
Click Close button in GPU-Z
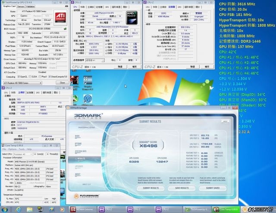pyautogui.click(x=62, y=83)
